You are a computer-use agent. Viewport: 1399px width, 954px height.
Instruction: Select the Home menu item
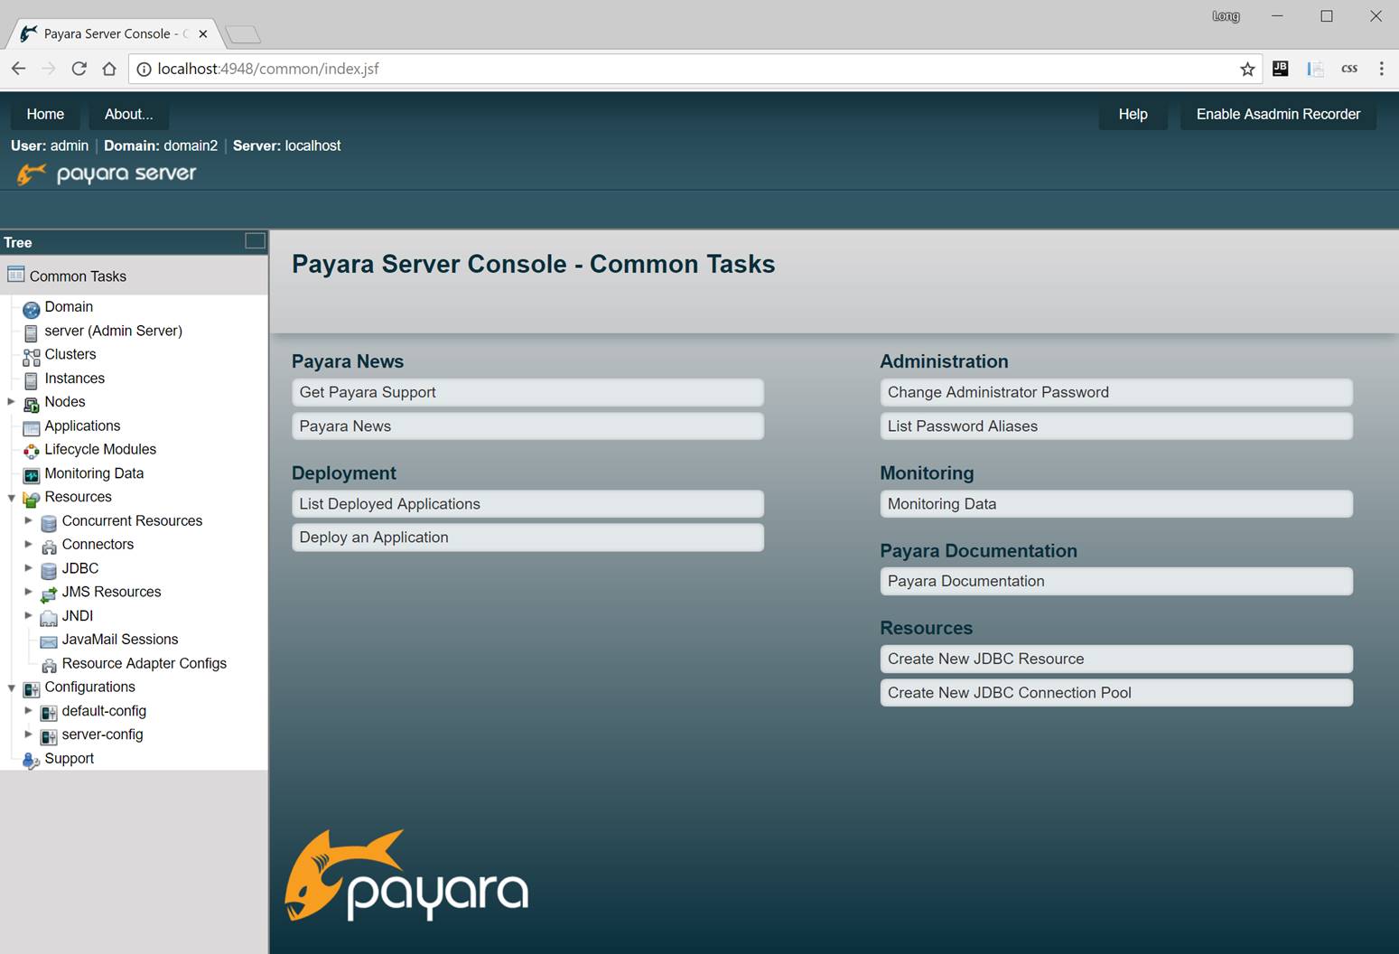(45, 114)
